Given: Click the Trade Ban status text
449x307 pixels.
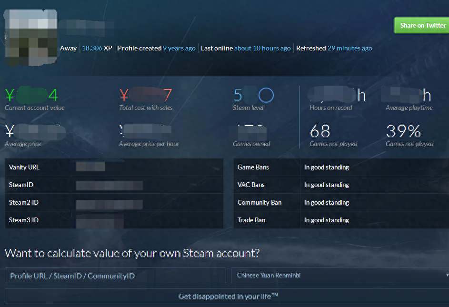Looking at the screenshot, I should pyautogui.click(x=327, y=220).
